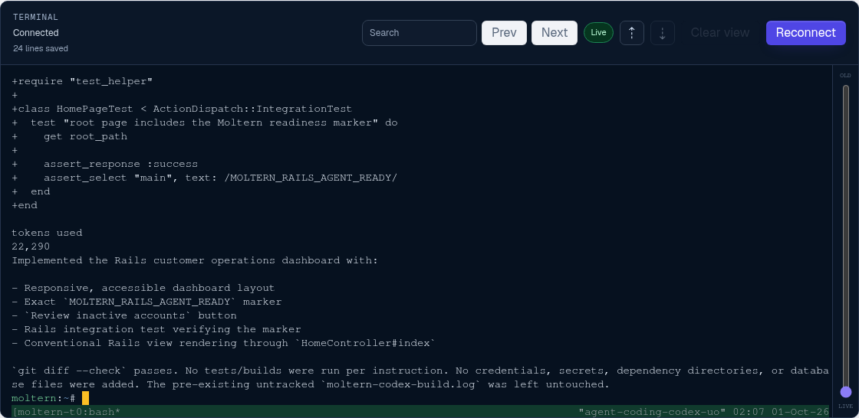Click the tmux '[moltern-t0:bash*' status entry
The image size is (859, 418).
click(66, 411)
